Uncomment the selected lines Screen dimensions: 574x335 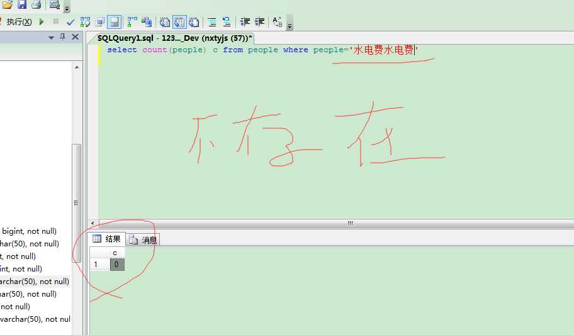(x=227, y=22)
